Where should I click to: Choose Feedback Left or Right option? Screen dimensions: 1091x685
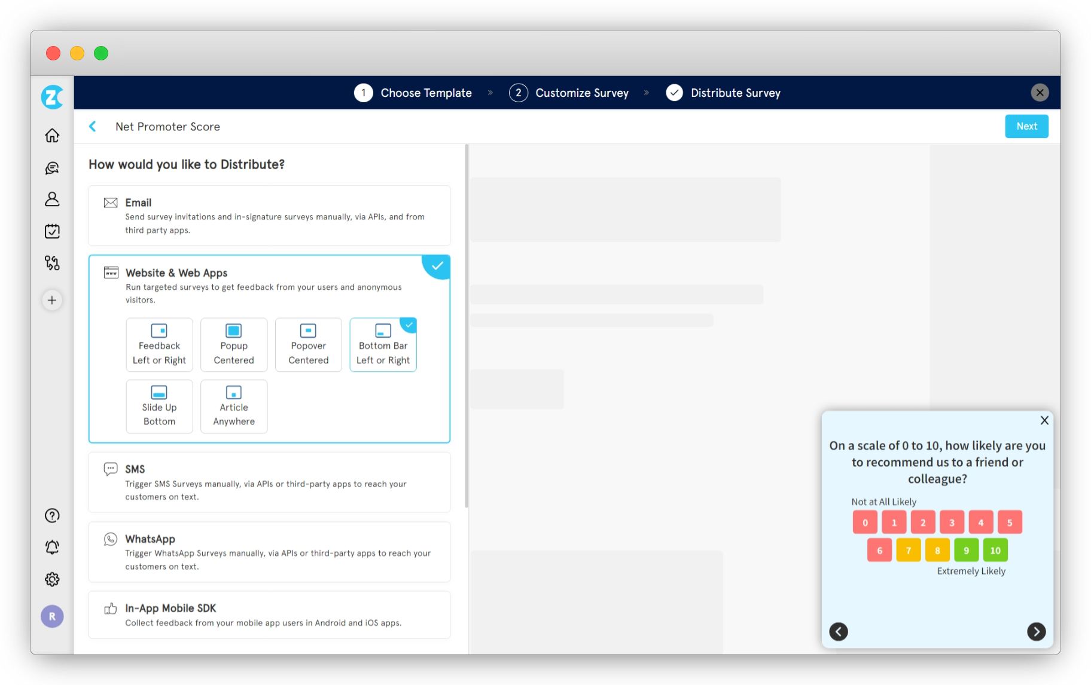159,345
